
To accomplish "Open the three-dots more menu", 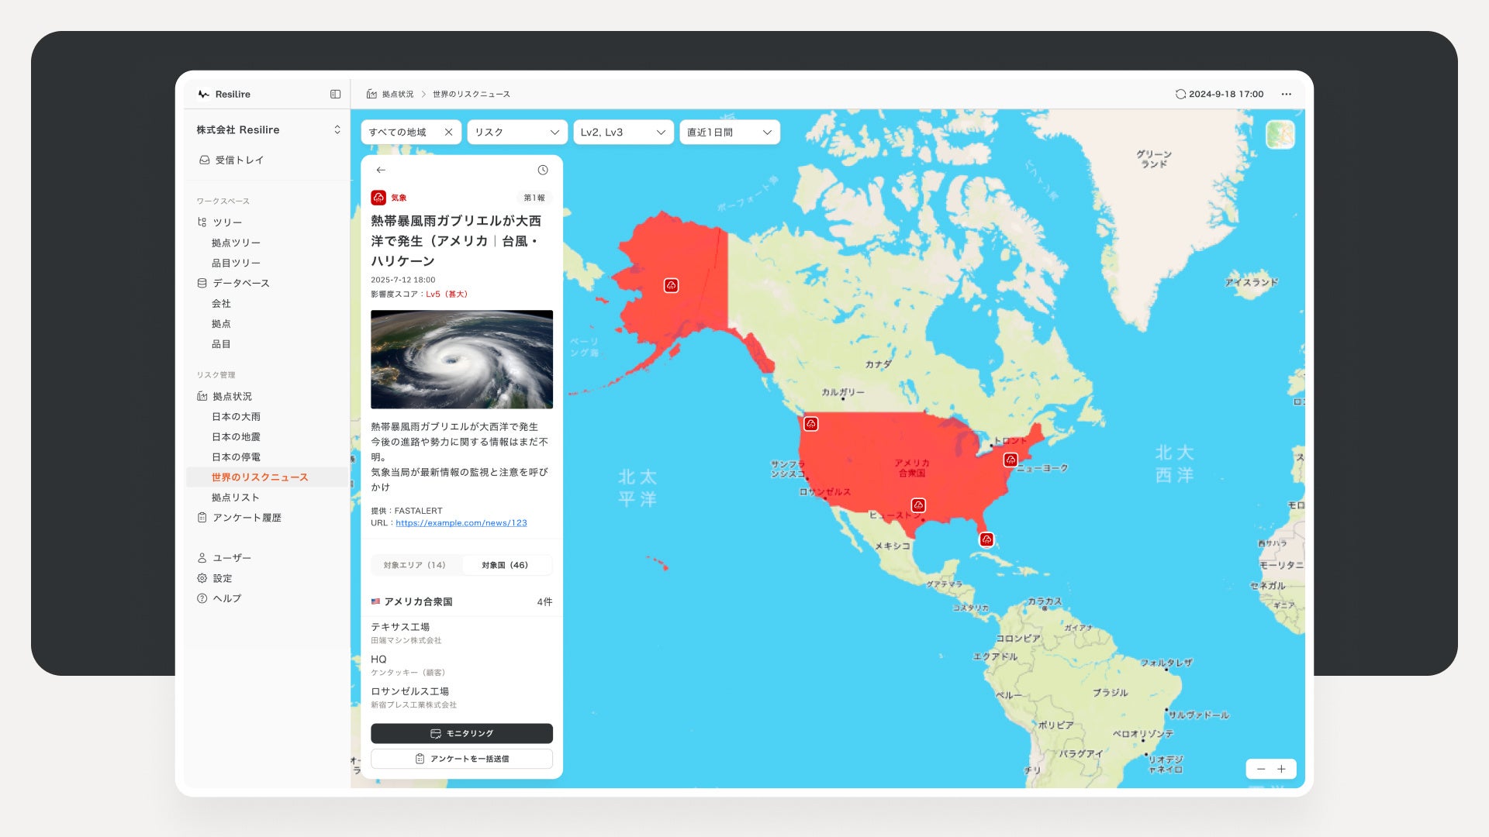I will click(1286, 94).
